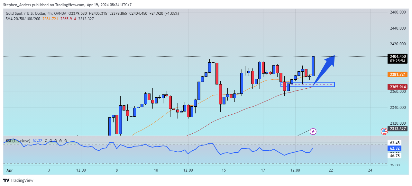Select the orange 2381.721 price label
This screenshot has height=186, width=412.
(x=398, y=74)
